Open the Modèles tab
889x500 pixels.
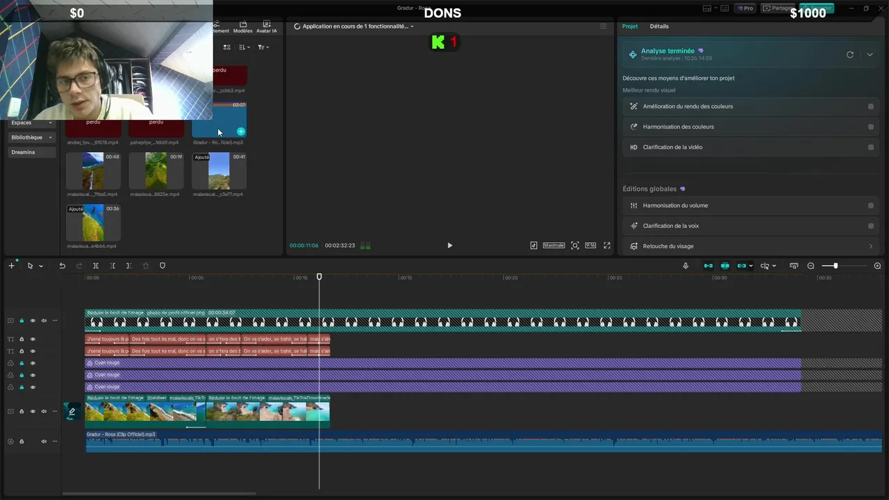click(x=243, y=27)
